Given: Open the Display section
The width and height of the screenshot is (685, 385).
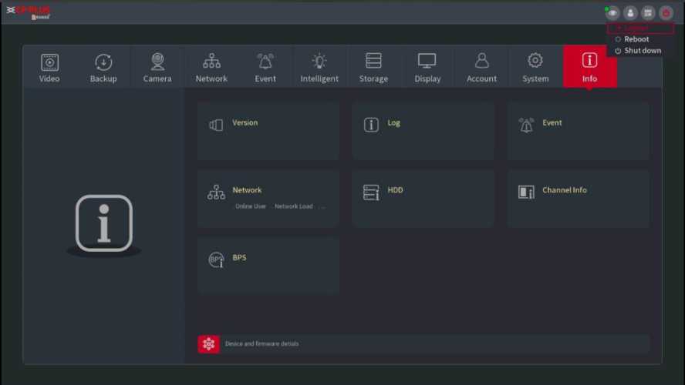Looking at the screenshot, I should 427,68.
